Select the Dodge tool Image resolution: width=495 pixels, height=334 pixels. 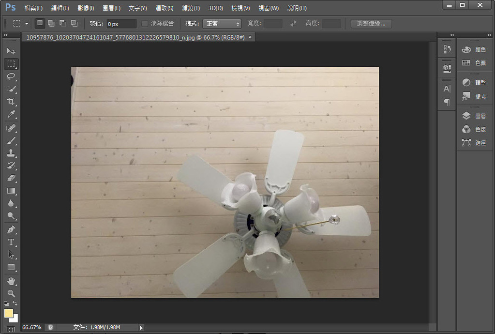[x=11, y=215]
